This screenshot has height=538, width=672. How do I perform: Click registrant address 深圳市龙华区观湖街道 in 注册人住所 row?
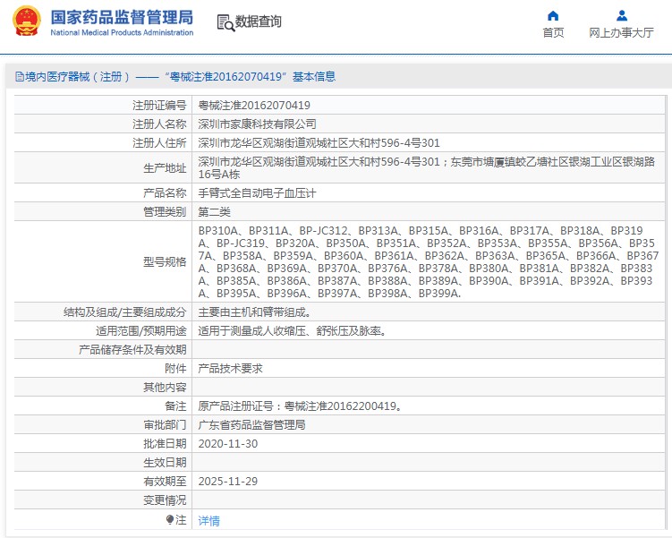tap(319, 142)
